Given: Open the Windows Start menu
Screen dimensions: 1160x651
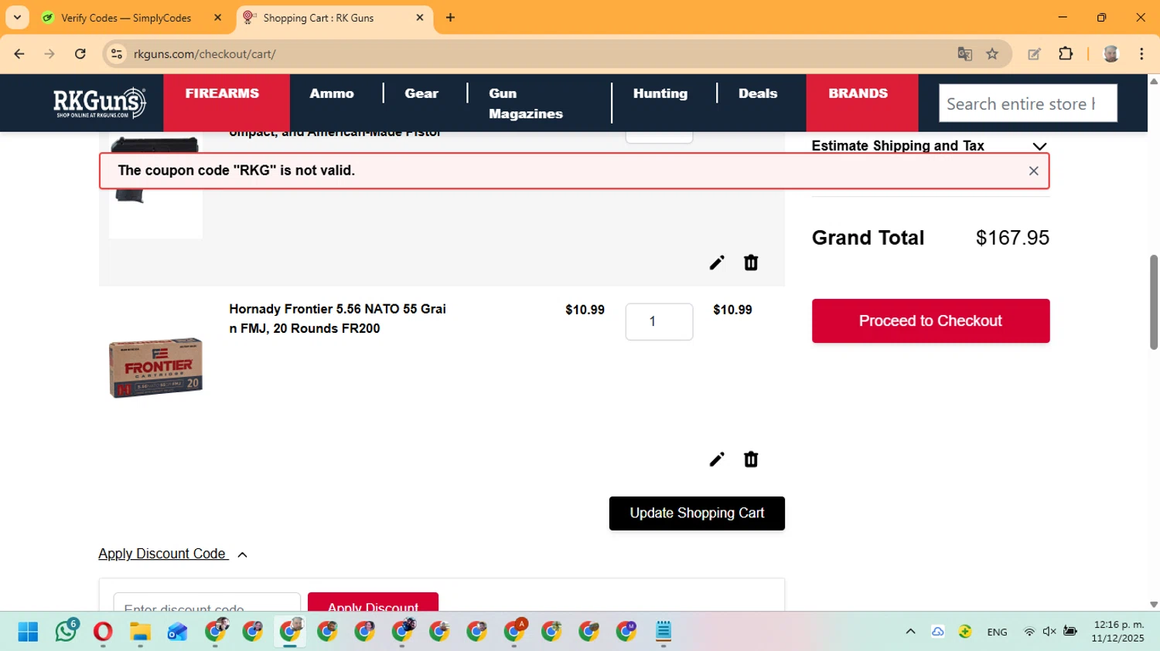Looking at the screenshot, I should tap(28, 632).
